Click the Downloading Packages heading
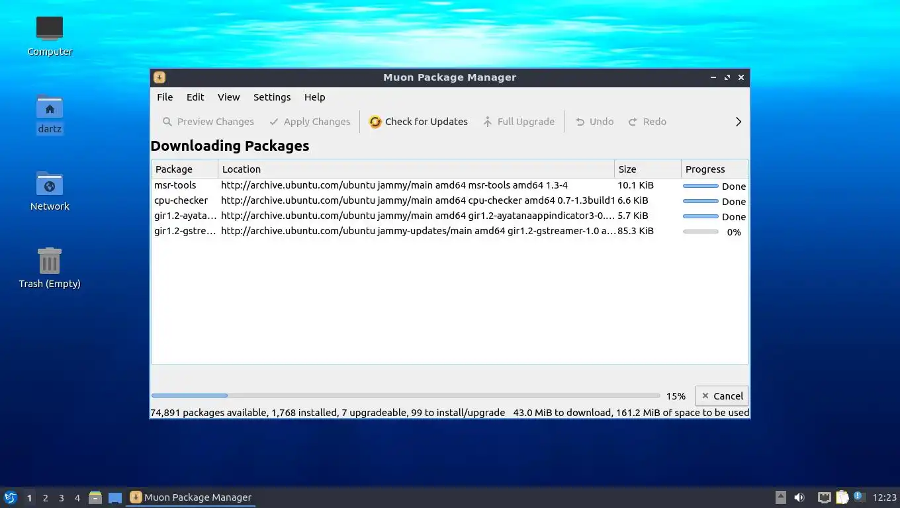This screenshot has height=508, width=900. click(x=230, y=146)
